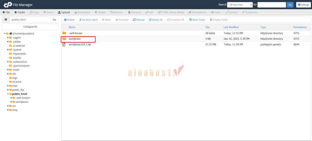This screenshot has height=141, width=312.
Task: Click the Download toolbar button
Action: [82, 12]
